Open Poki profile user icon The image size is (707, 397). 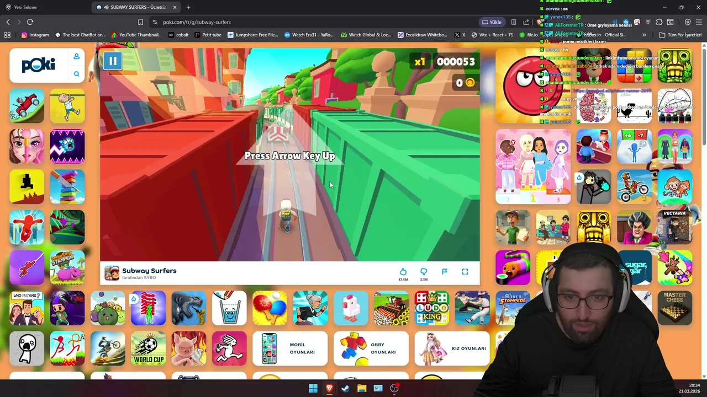click(x=76, y=56)
